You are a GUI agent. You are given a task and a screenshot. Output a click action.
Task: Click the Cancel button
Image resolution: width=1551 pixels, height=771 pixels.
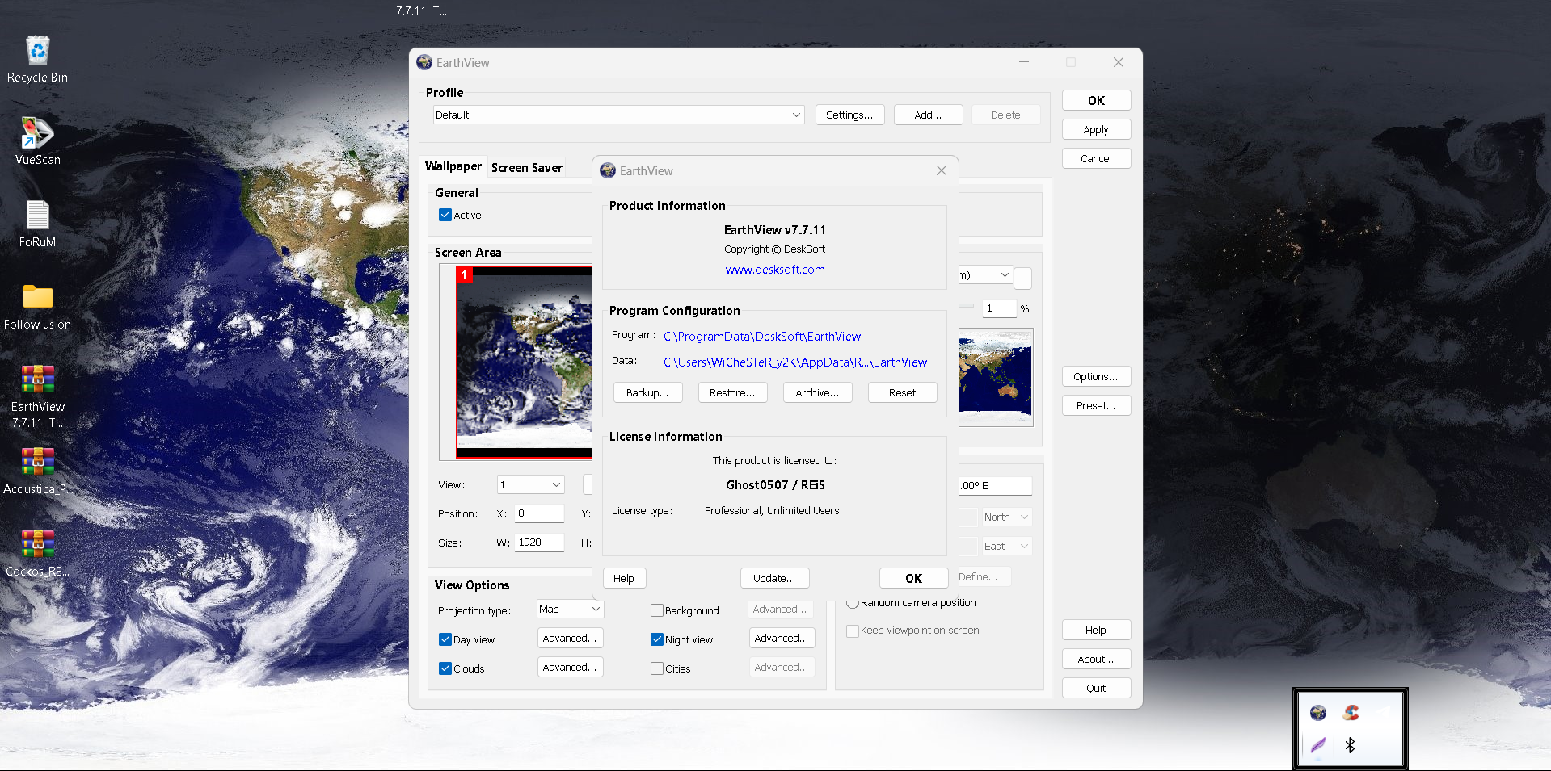coord(1096,158)
